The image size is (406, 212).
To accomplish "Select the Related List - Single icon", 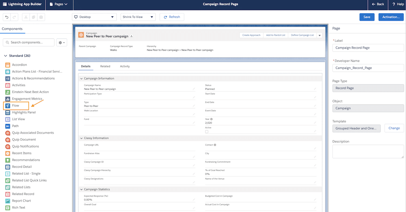I will coord(8,174).
